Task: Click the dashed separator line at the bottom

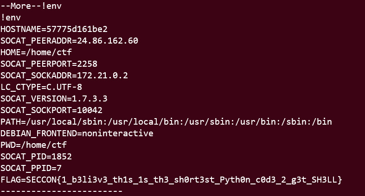Action: pyautogui.click(x=61, y=190)
